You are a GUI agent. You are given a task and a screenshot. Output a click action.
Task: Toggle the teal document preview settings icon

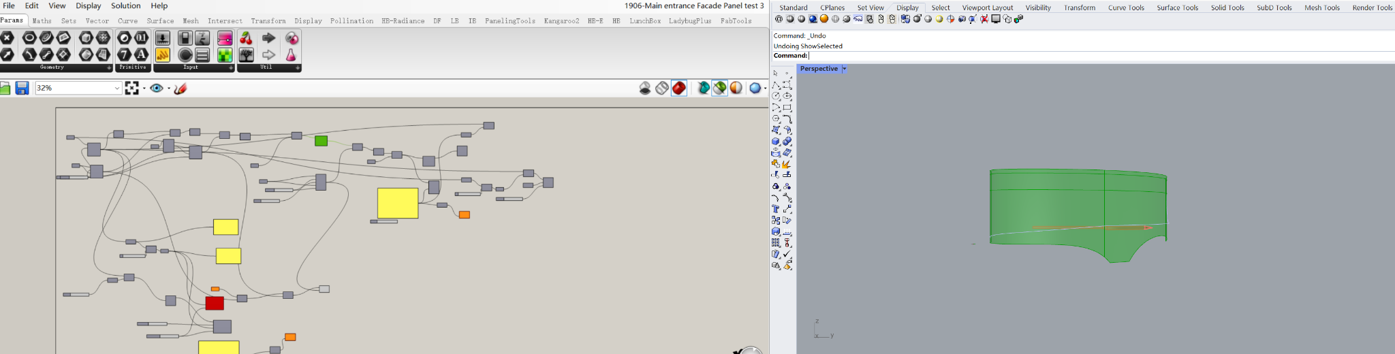pyautogui.click(x=704, y=88)
